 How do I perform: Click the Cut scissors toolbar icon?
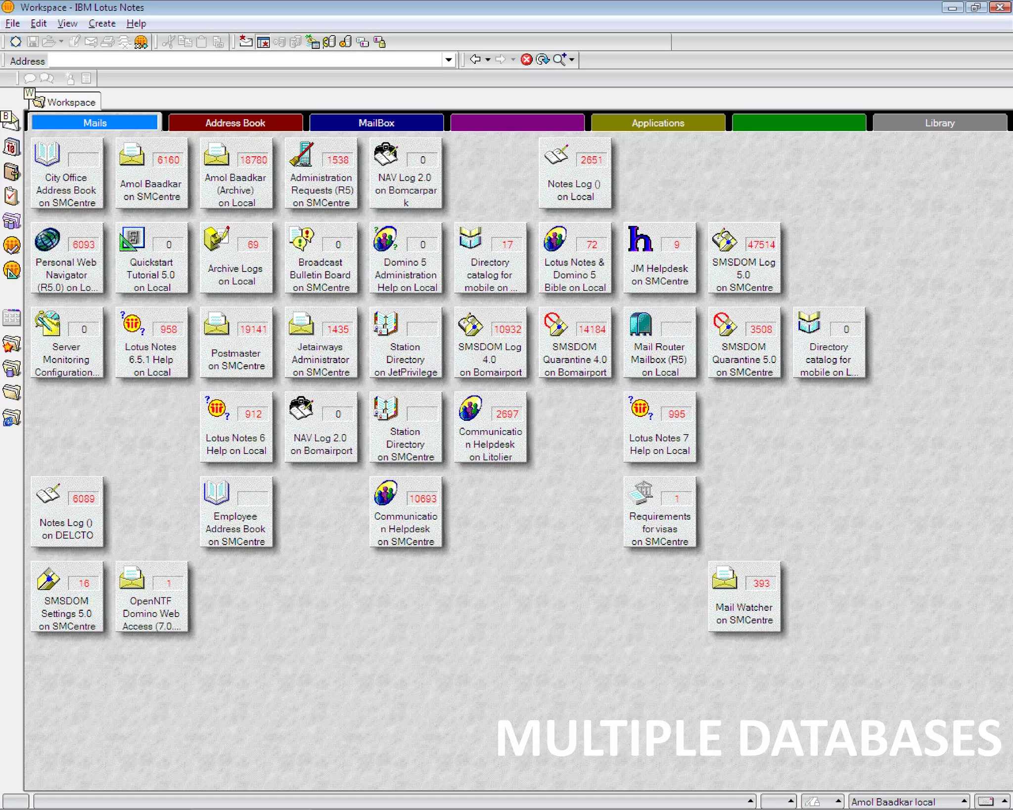point(168,42)
